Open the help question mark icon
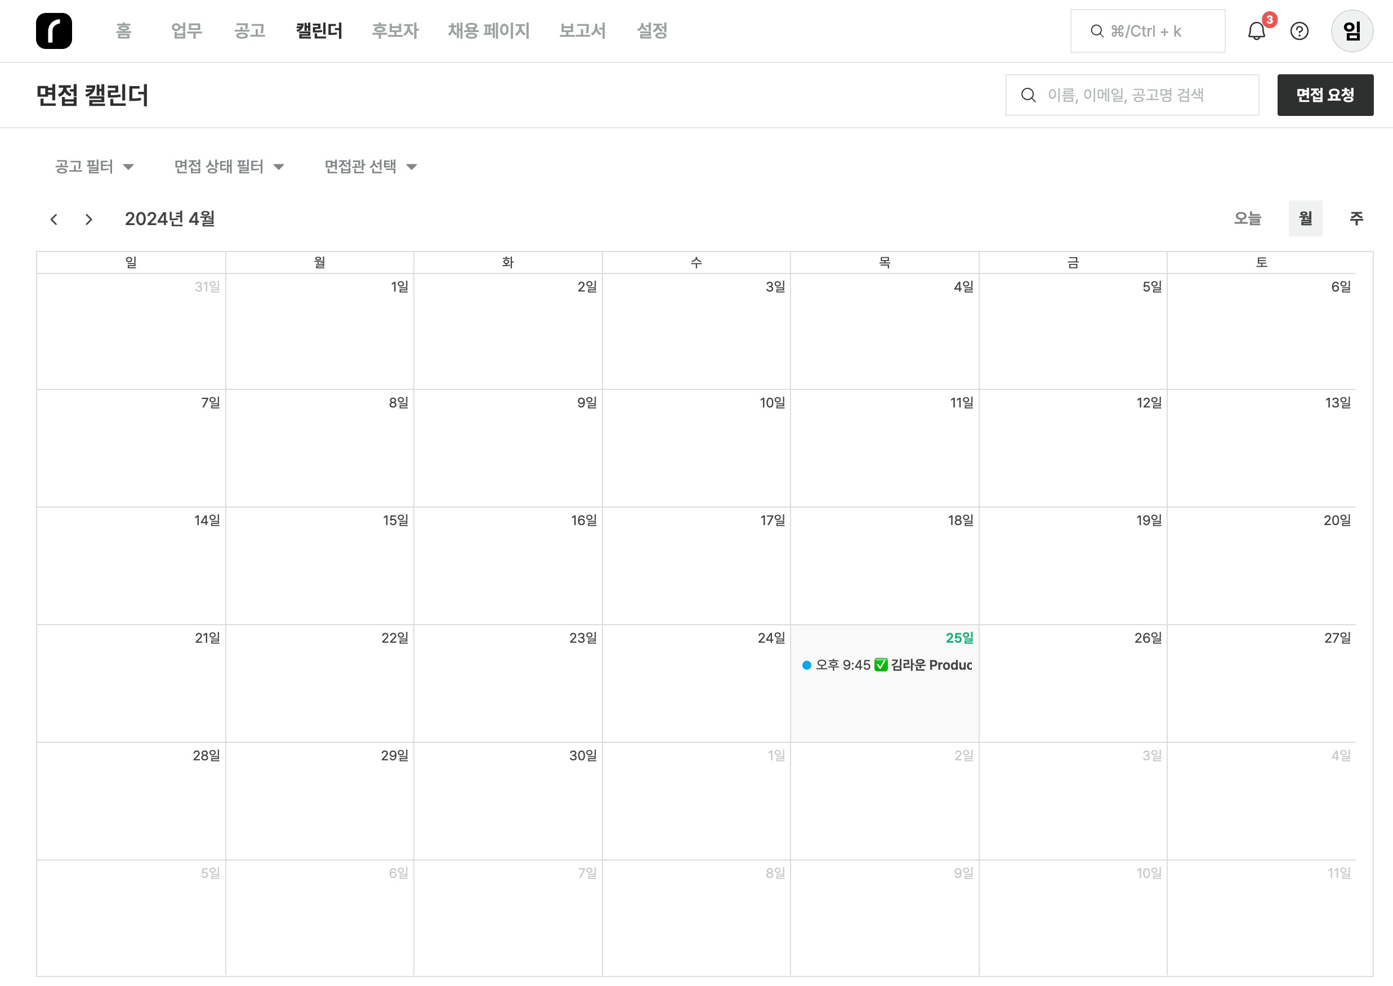The image size is (1393, 986). 1299,31
